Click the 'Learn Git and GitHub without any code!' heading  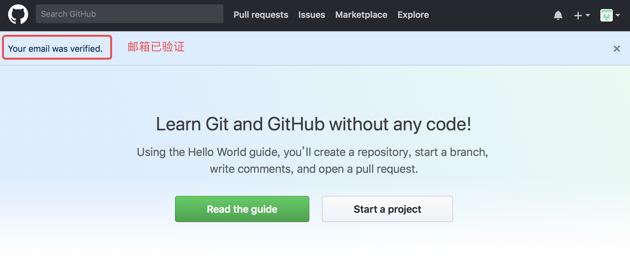click(x=314, y=124)
